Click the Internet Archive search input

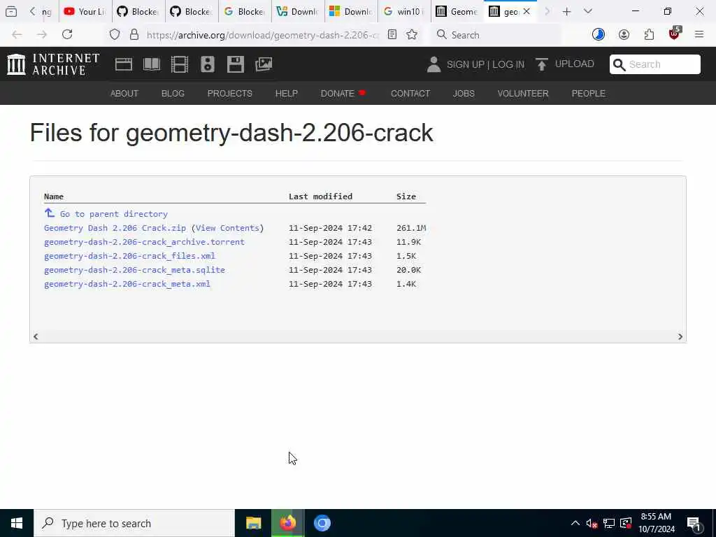coord(662,64)
